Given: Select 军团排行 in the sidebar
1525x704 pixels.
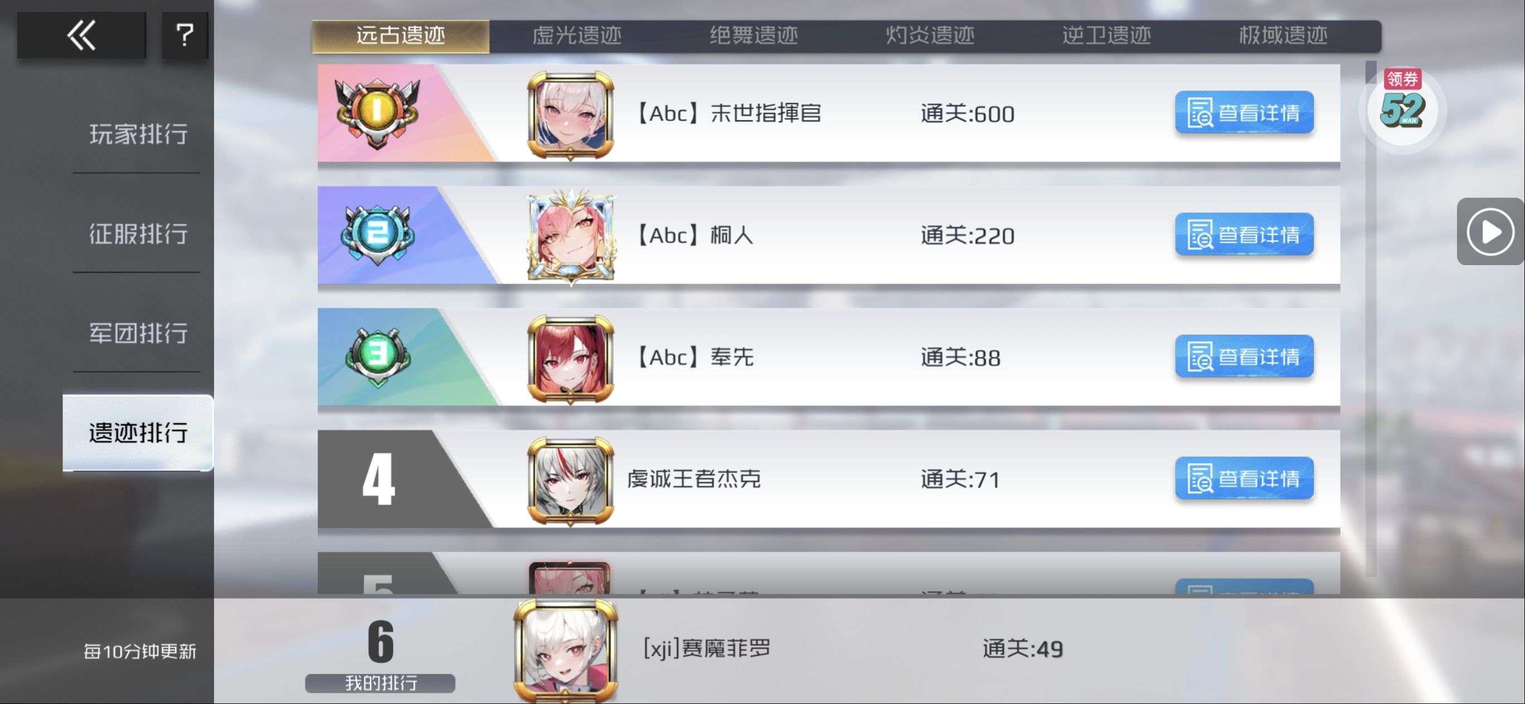Looking at the screenshot, I should [138, 333].
